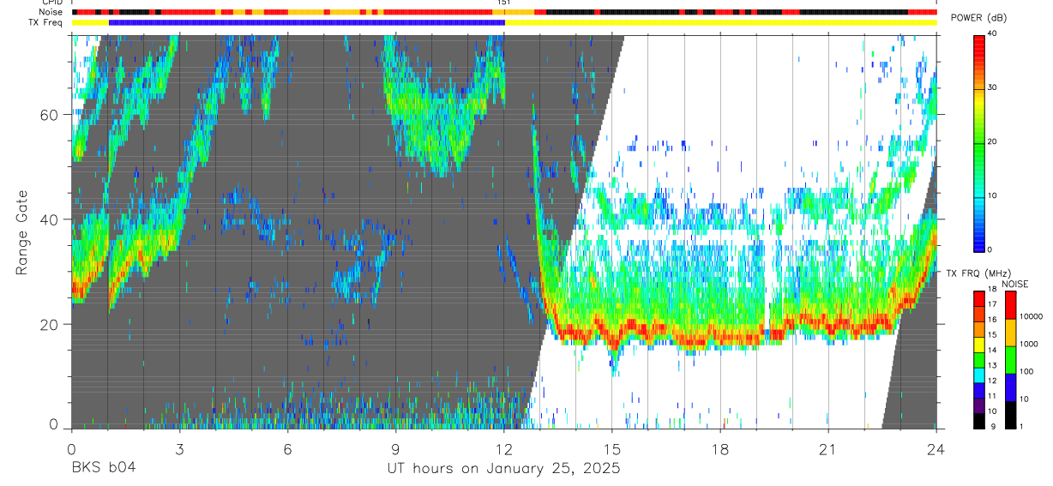Click the Noise indicator strip at top
The height and width of the screenshot is (486, 1053).
click(504, 12)
